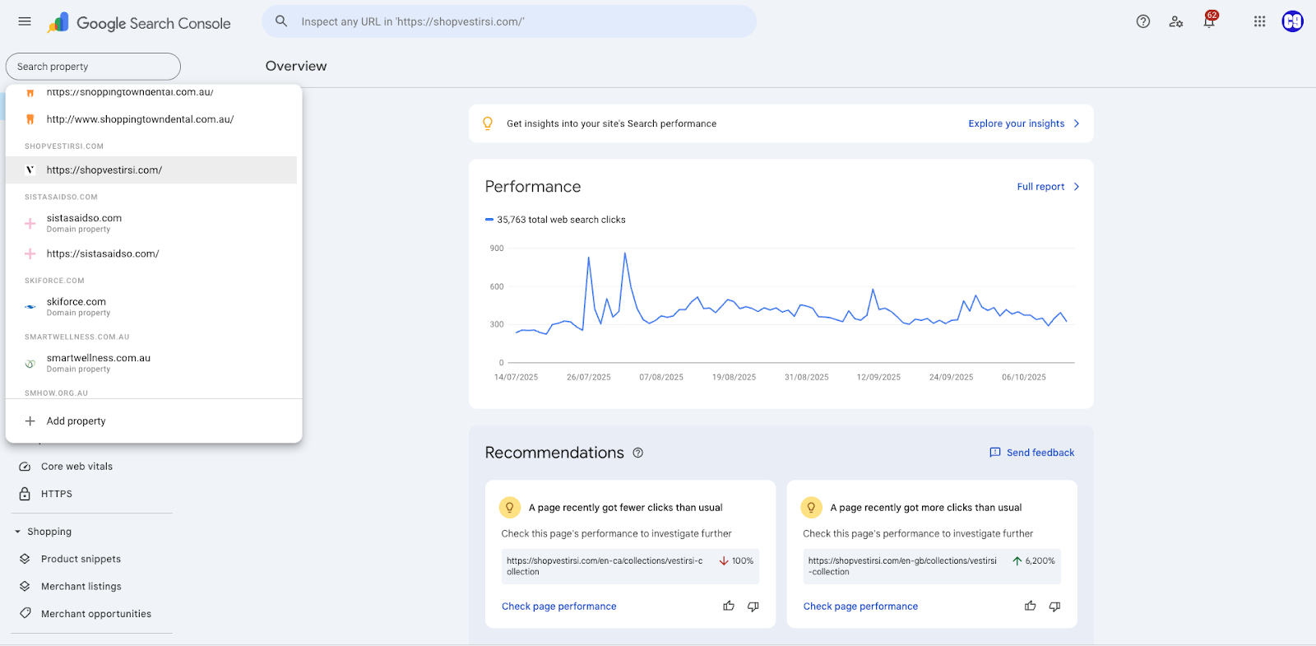1316x646 pixels.
Task: Open the hamburger main menu
Action: coord(25,21)
